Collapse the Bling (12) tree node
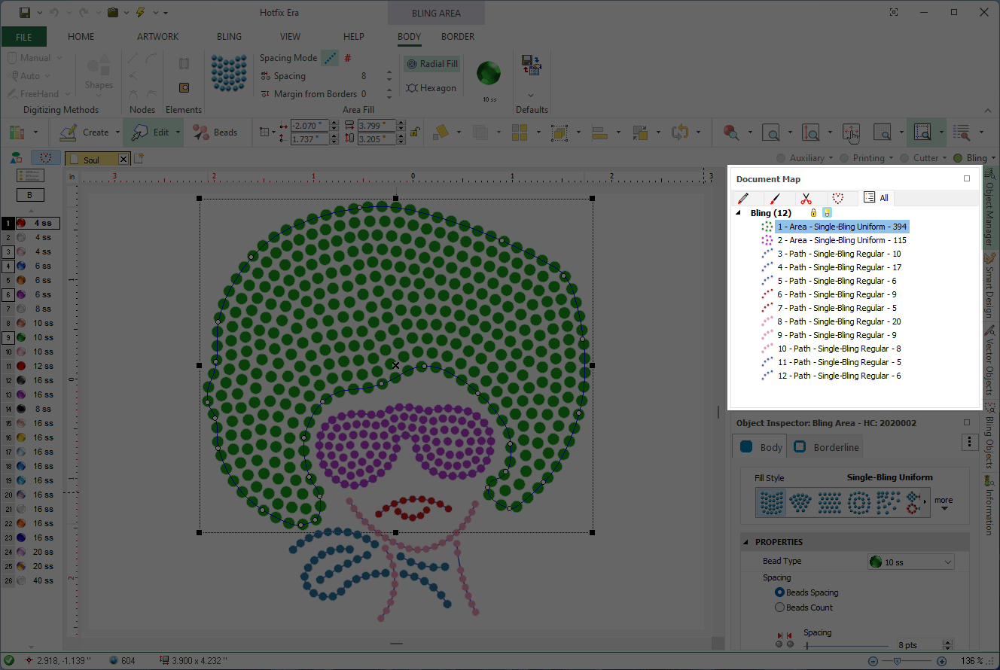This screenshot has height=670, width=1000. pyautogui.click(x=739, y=213)
